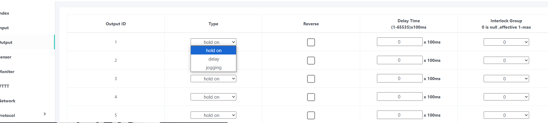Open Type dropdown for Output 4
Image resolution: width=548 pixels, height=123 pixels.
point(213,97)
